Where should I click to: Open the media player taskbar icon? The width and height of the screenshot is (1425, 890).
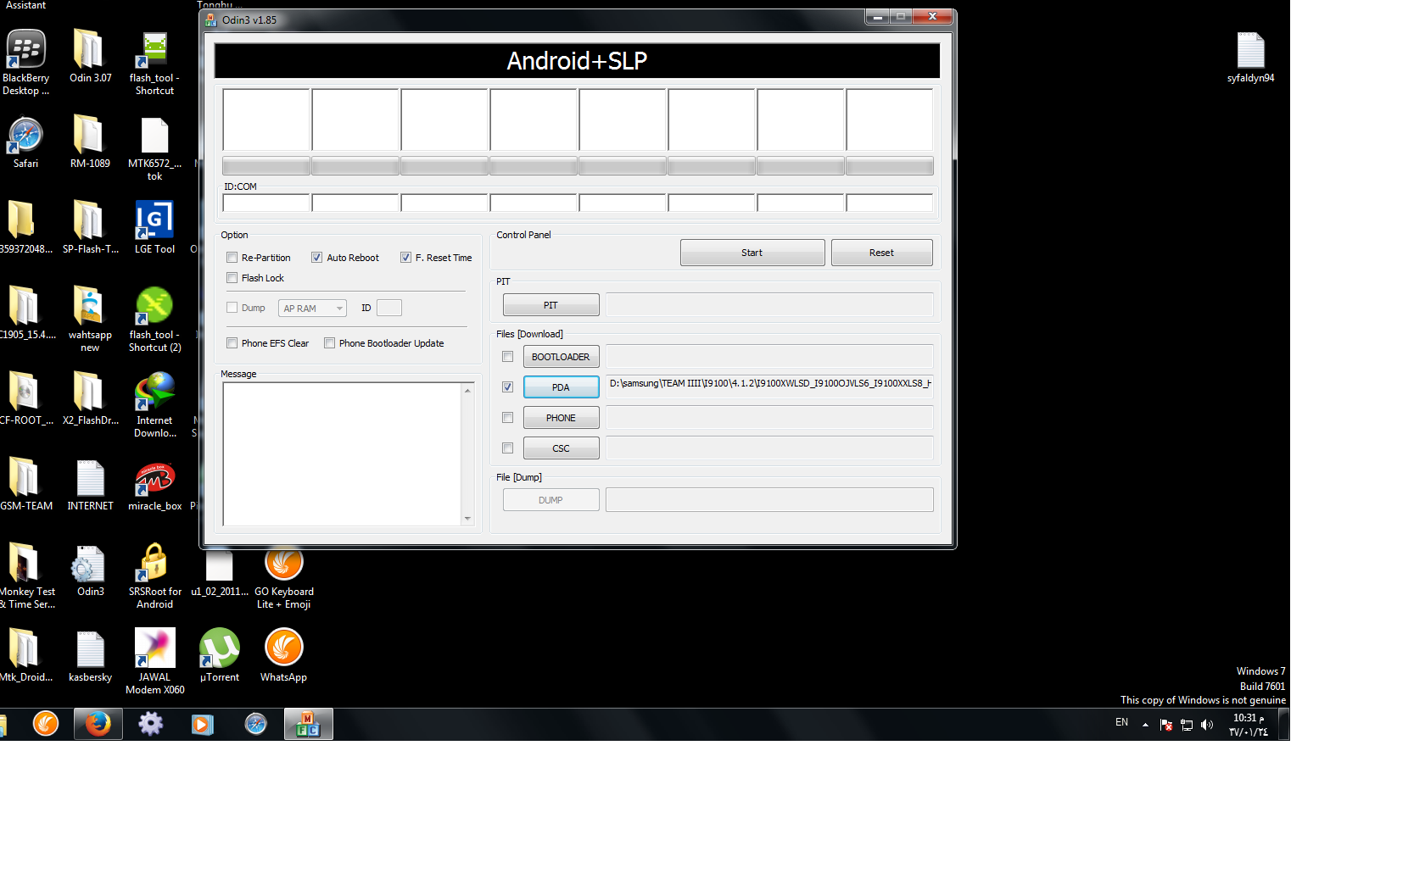point(202,724)
